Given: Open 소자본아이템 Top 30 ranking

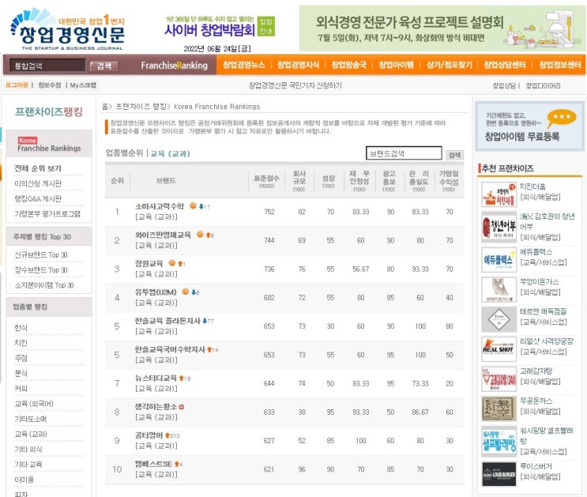Looking at the screenshot, I should pyautogui.click(x=43, y=285).
